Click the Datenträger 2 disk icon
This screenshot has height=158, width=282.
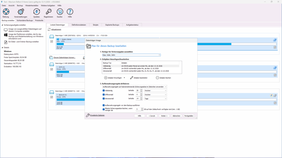52,64
